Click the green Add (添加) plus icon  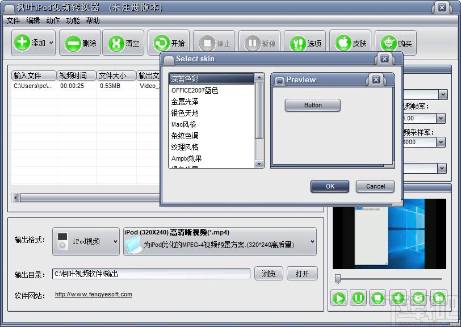(x=22, y=43)
